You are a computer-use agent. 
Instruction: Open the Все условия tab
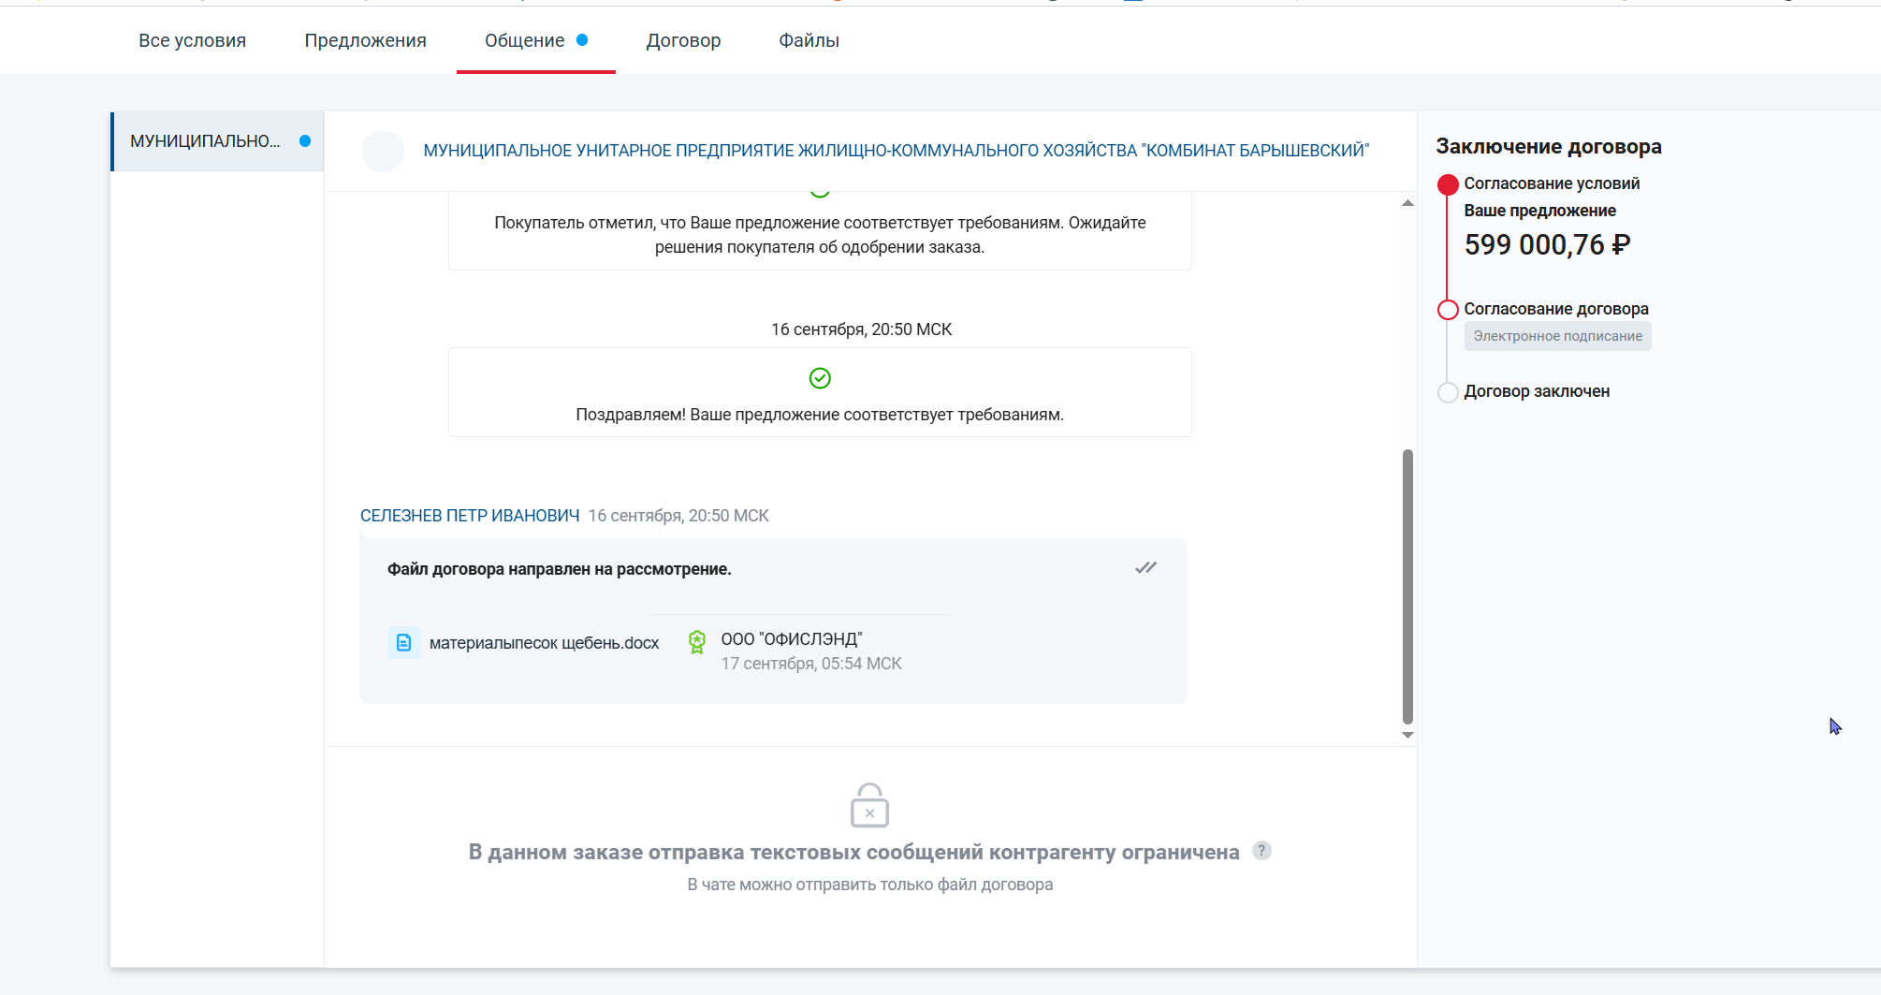(192, 40)
